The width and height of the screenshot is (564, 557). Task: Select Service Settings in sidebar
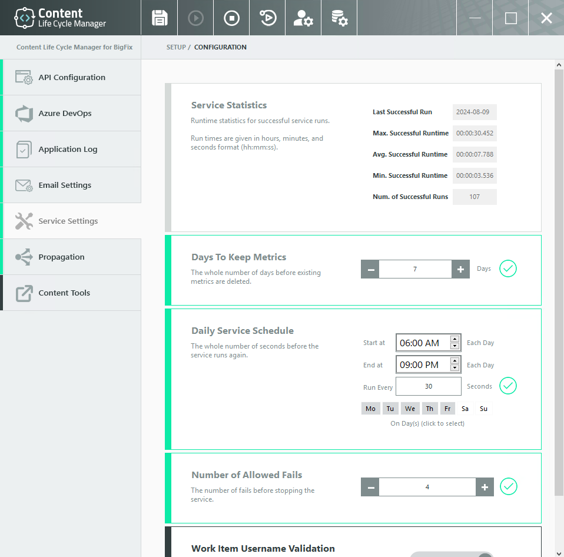point(72,221)
